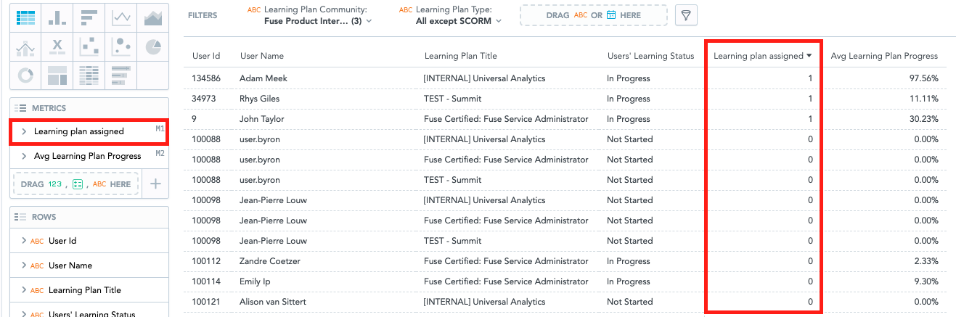Sort by Learning plan assigned column header
This screenshot has width=956, height=317.
pos(762,56)
